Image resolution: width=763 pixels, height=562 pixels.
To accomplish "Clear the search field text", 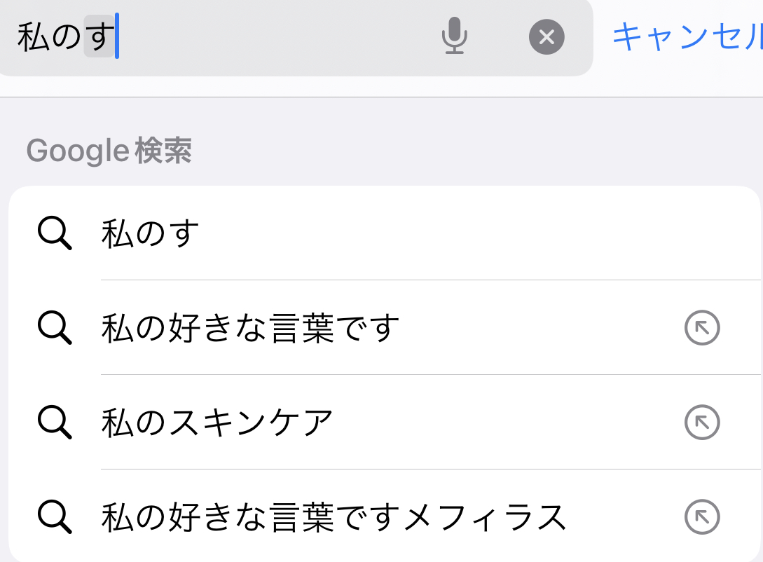I will (x=547, y=36).
